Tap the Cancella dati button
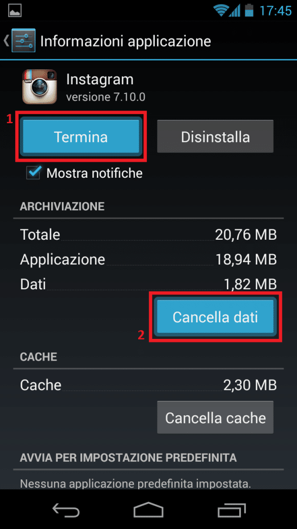The width and height of the screenshot is (297, 529). [215, 317]
